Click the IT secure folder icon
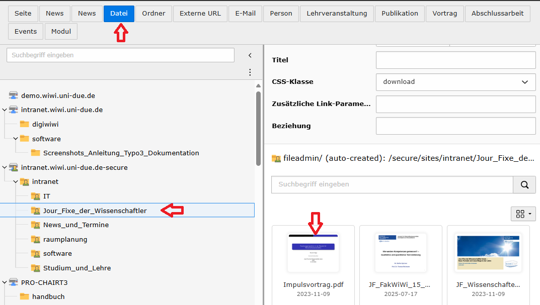This screenshot has width=540, height=305. [35, 196]
